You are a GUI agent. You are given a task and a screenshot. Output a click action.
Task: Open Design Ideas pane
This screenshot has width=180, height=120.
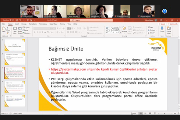coord(169,30)
